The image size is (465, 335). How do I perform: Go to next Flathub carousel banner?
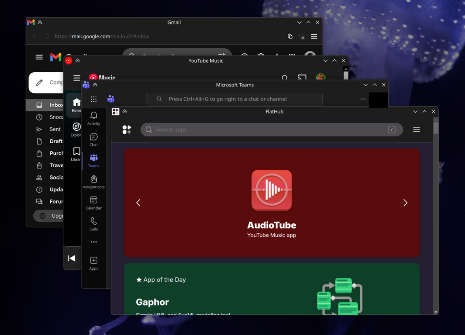point(405,203)
